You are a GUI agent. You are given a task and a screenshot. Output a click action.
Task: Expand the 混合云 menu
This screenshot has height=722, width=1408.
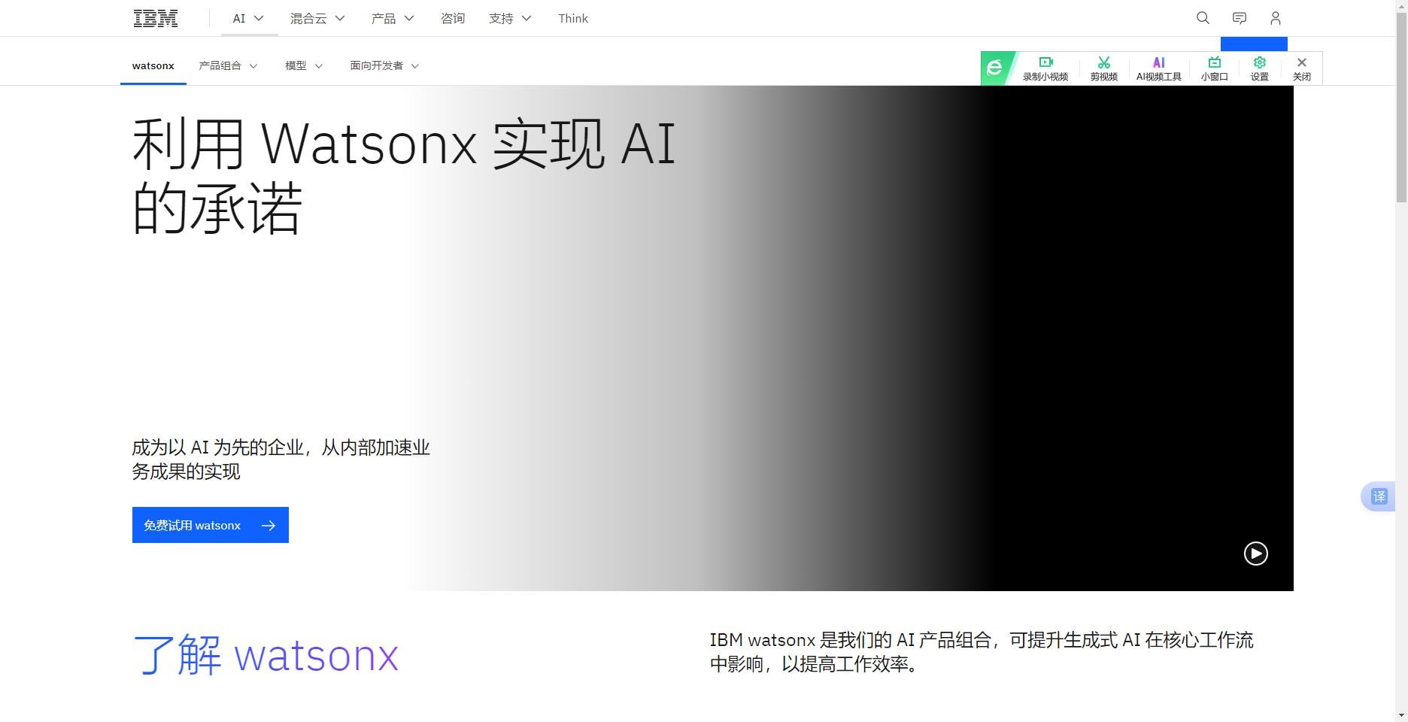[317, 18]
